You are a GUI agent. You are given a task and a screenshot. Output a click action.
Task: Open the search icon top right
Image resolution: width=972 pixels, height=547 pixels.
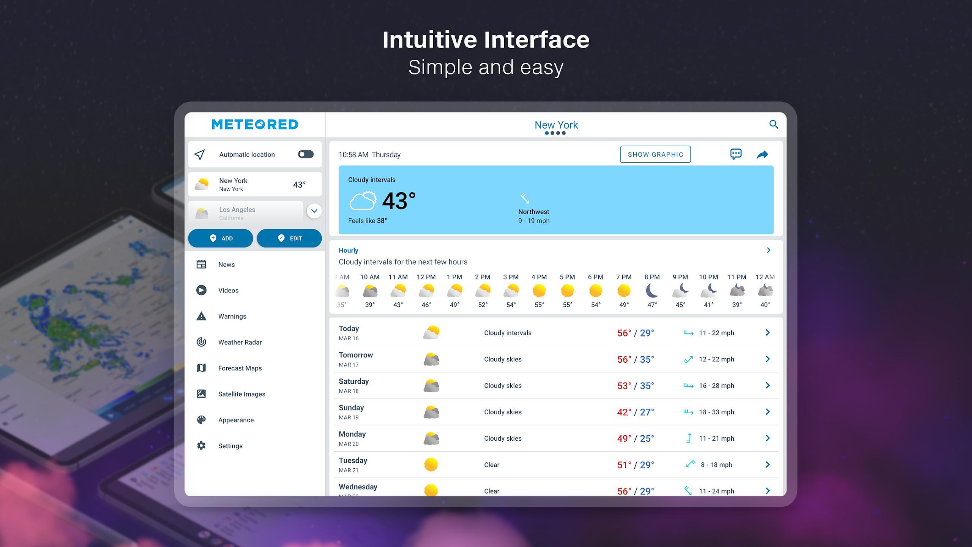[773, 124]
